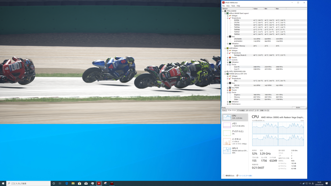Select イーサネット in the performance sidebar

235,141
